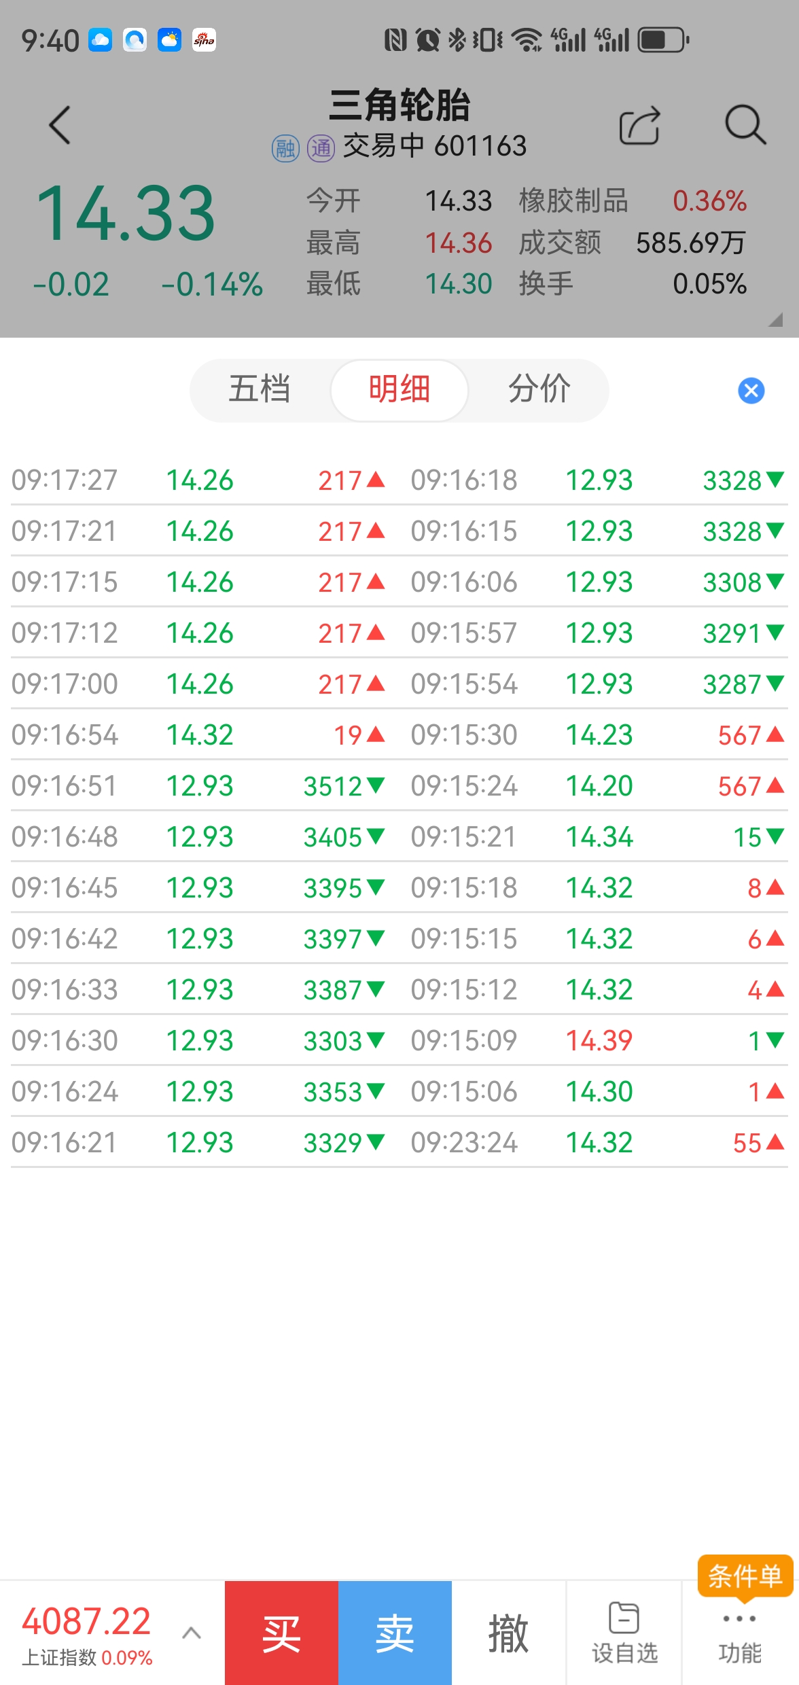Switch to the 分价 tab

point(539,390)
